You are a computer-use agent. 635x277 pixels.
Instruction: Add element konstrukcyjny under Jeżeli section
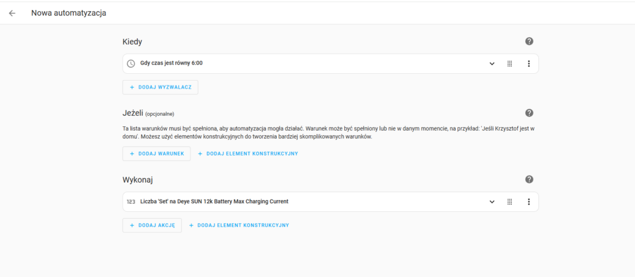pos(247,154)
